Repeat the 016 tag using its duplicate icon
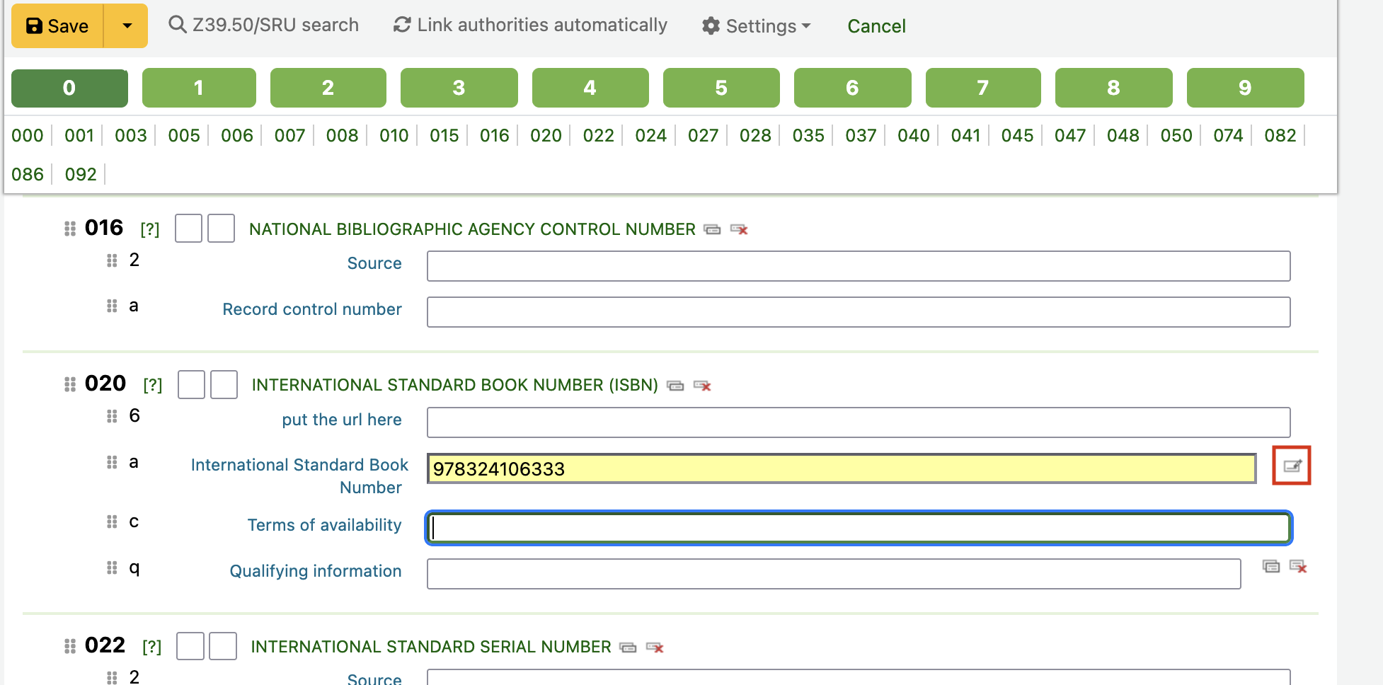The height and width of the screenshot is (685, 1383). tap(712, 229)
